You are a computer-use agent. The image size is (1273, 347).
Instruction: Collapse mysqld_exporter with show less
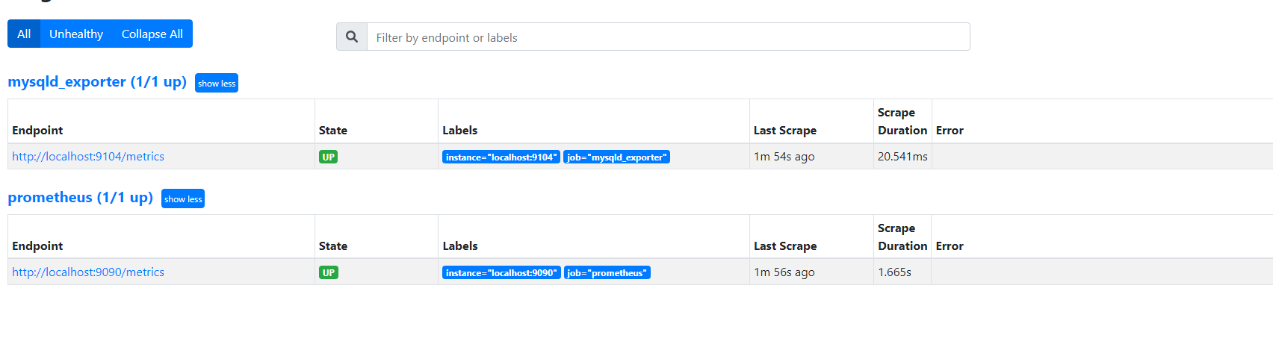[217, 83]
